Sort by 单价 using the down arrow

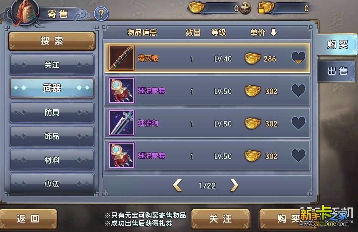(x=274, y=32)
